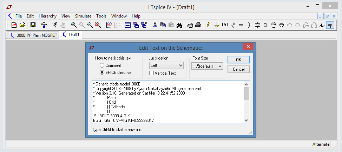Expand the Font Size dropdown
This screenshot has width=342, height=152.
point(208,66)
